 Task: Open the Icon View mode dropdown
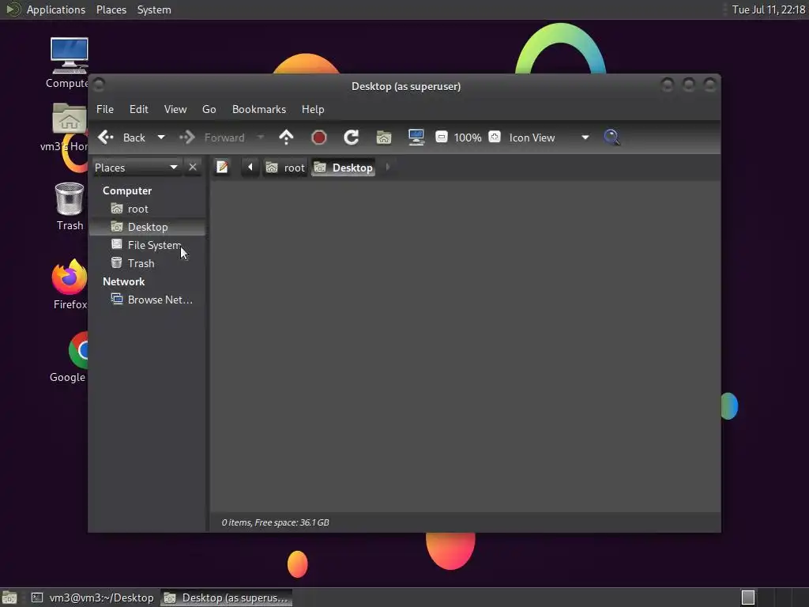coord(549,138)
